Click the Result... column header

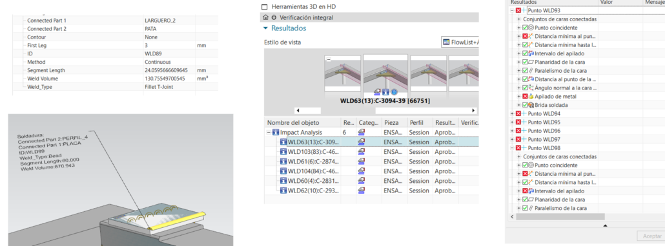(445, 122)
